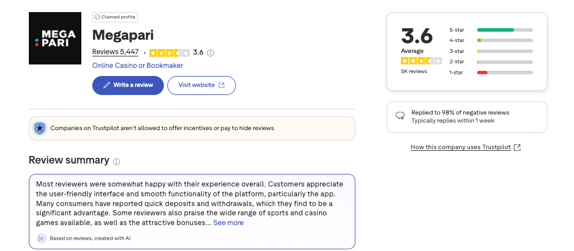Image resolution: width=574 pixels, height=251 pixels.
Task: Click the reply chat bubble icon
Action: pos(400,116)
